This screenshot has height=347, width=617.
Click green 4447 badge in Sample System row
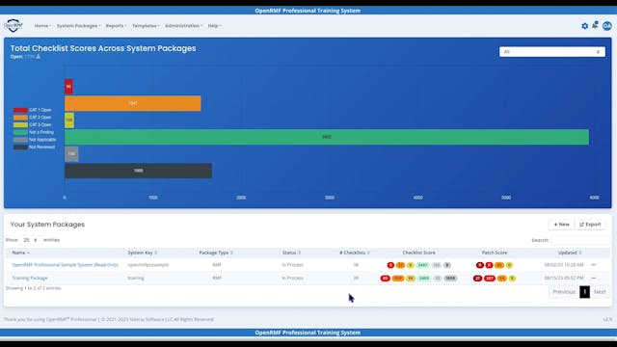tap(422, 265)
